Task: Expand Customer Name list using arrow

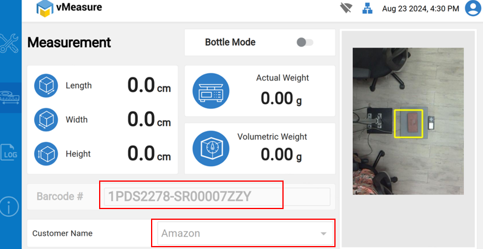Action: [323, 234]
